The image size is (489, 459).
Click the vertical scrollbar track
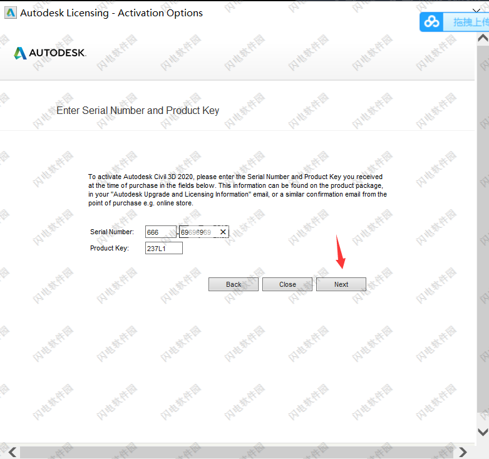pos(483,229)
